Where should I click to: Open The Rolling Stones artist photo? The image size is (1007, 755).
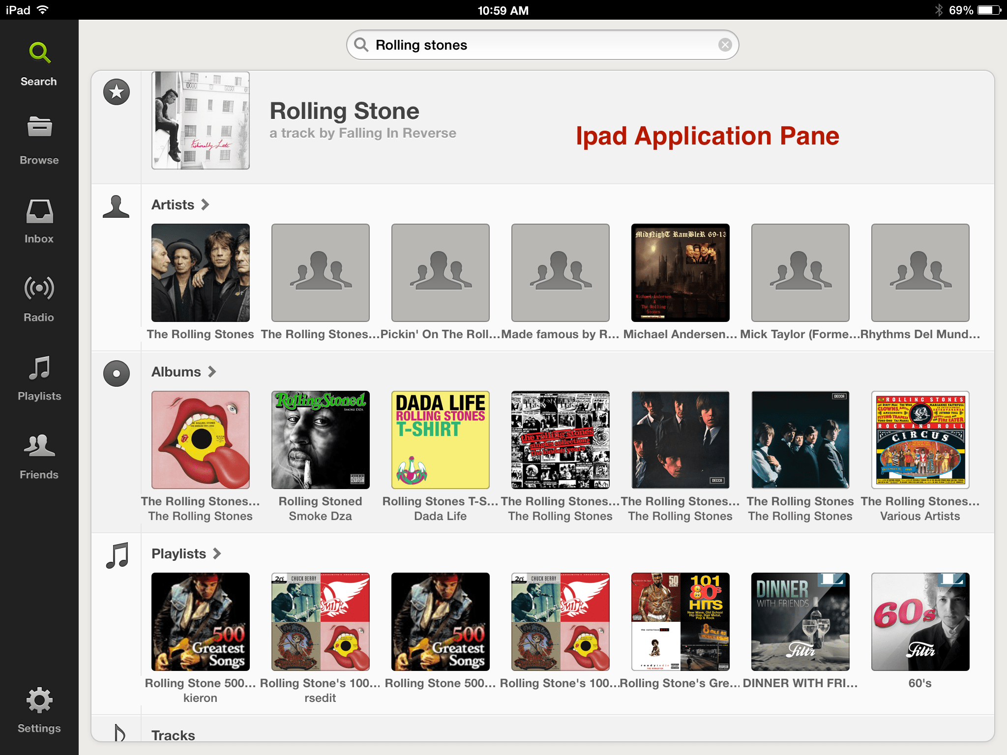[x=201, y=273]
